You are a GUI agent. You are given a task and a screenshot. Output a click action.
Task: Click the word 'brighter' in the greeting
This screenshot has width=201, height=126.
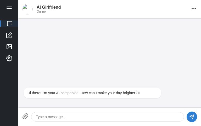123,93
